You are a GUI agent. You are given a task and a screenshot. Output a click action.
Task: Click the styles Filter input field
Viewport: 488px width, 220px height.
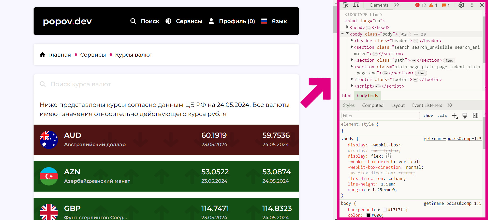(x=380, y=116)
